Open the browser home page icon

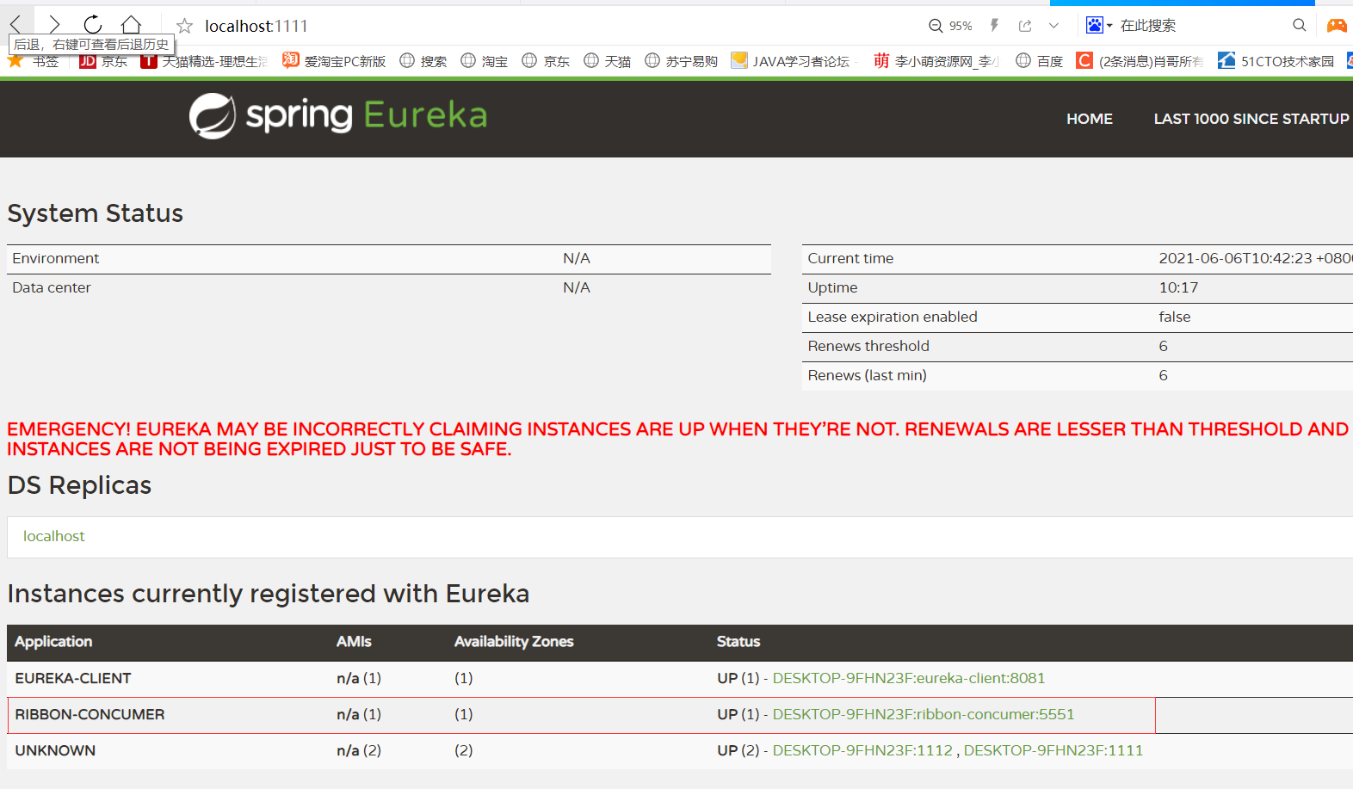click(131, 24)
